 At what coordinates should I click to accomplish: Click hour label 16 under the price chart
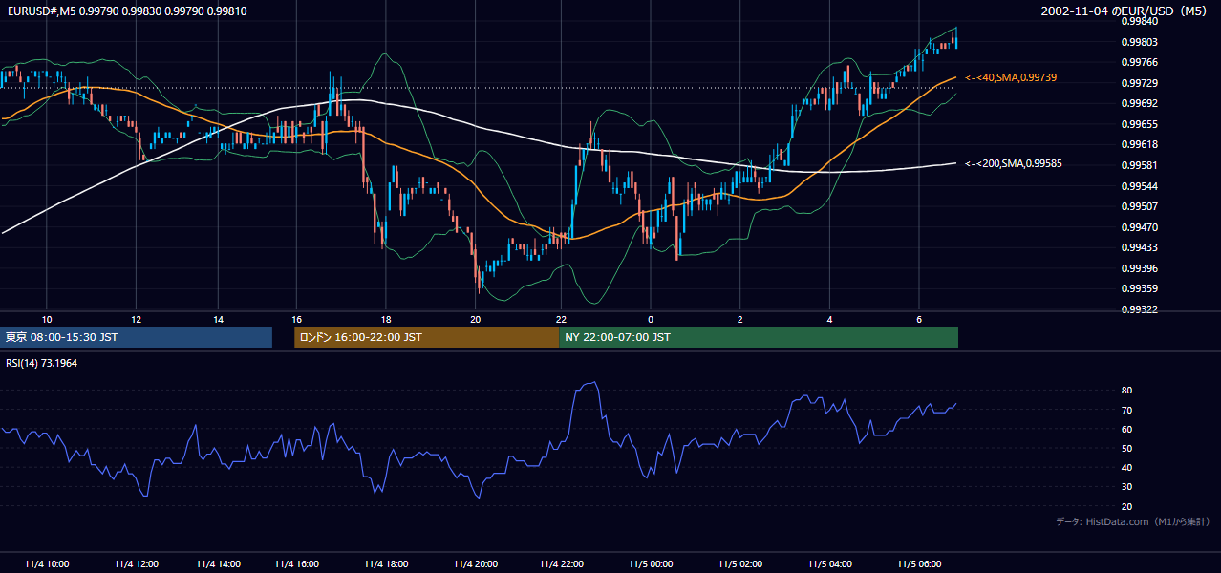point(297,320)
